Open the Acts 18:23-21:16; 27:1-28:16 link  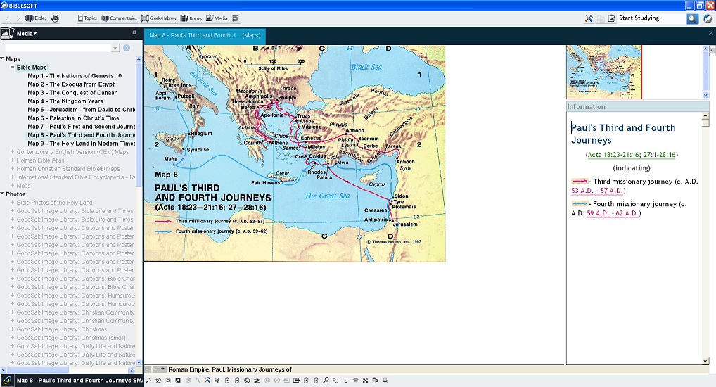pyautogui.click(x=632, y=155)
